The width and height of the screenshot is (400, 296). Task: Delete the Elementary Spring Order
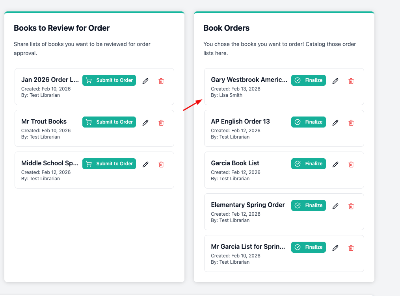[x=351, y=206]
